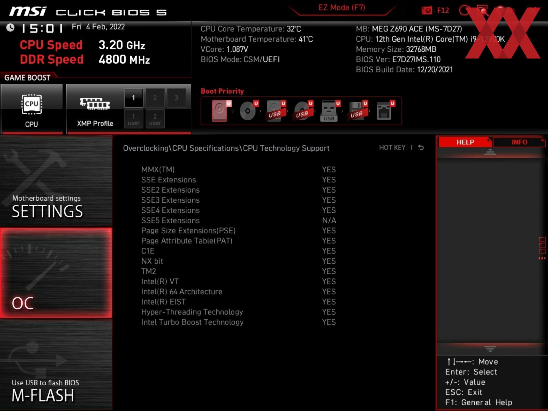Enable XMP profile 3

(x=176, y=98)
